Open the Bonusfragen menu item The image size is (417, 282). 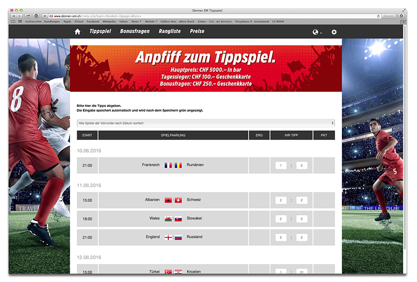pos(135,31)
